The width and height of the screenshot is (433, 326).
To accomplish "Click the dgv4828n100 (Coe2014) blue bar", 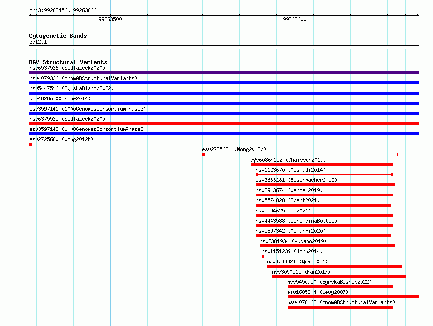I will (224, 103).
